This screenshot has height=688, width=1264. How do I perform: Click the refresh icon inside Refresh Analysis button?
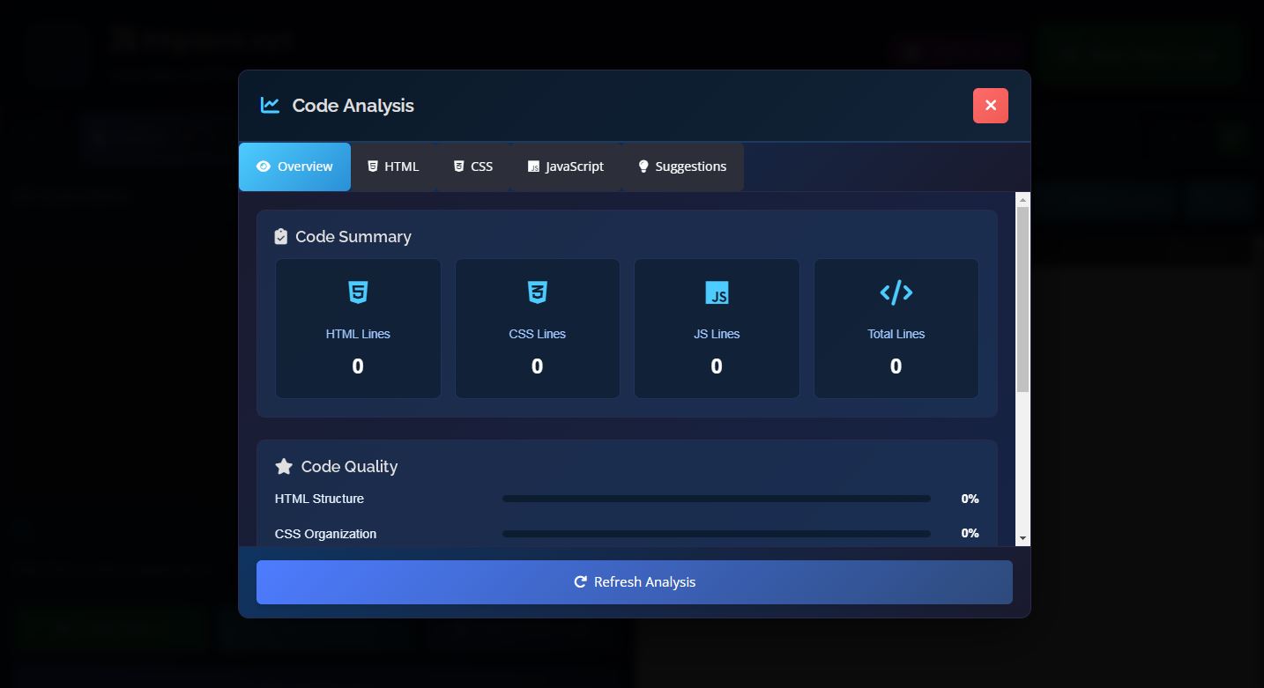(580, 581)
